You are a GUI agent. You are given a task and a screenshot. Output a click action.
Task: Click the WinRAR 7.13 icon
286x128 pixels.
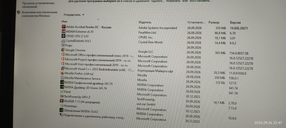coord(62,101)
